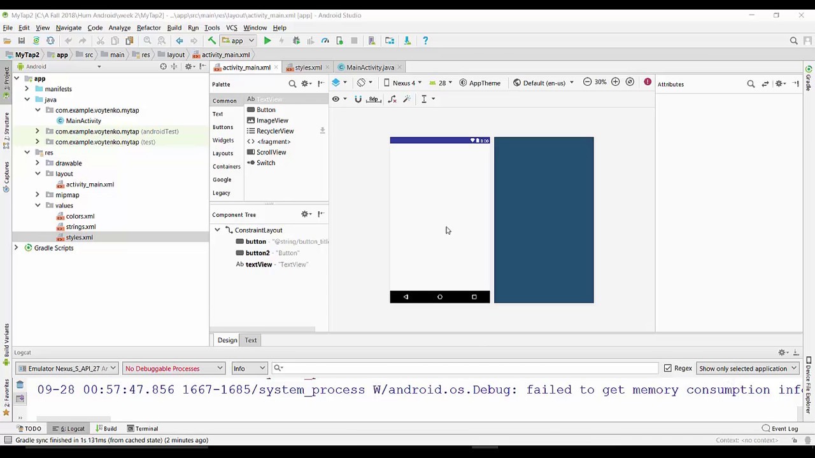815x458 pixels.
Task: Open the Nexus 4 device dropdown
Action: [403, 83]
